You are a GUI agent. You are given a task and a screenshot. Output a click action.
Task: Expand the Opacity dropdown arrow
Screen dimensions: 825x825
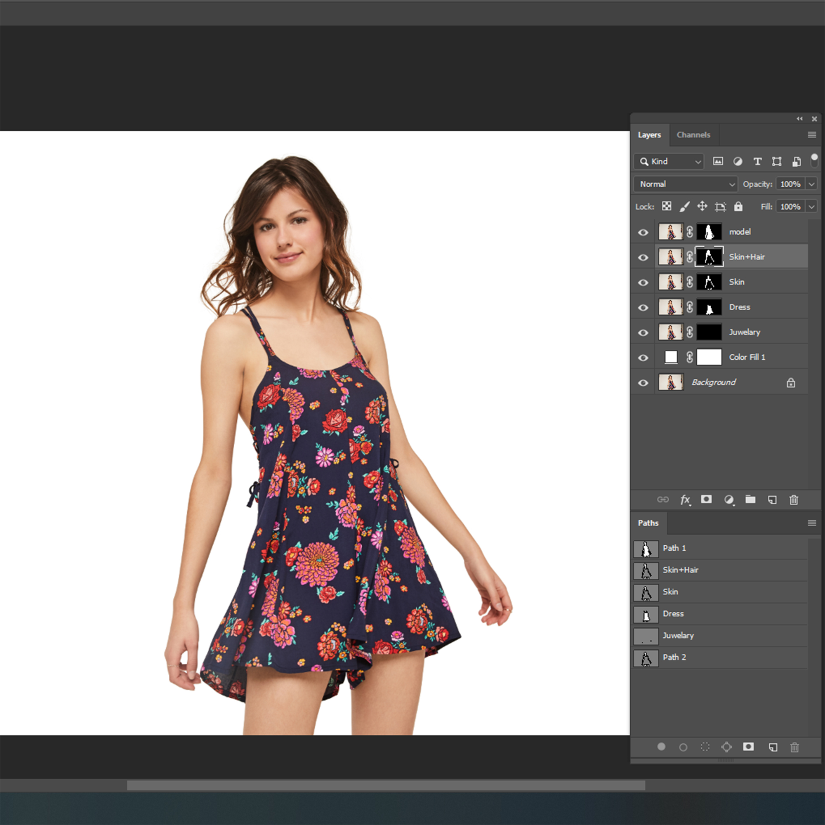pyautogui.click(x=811, y=184)
